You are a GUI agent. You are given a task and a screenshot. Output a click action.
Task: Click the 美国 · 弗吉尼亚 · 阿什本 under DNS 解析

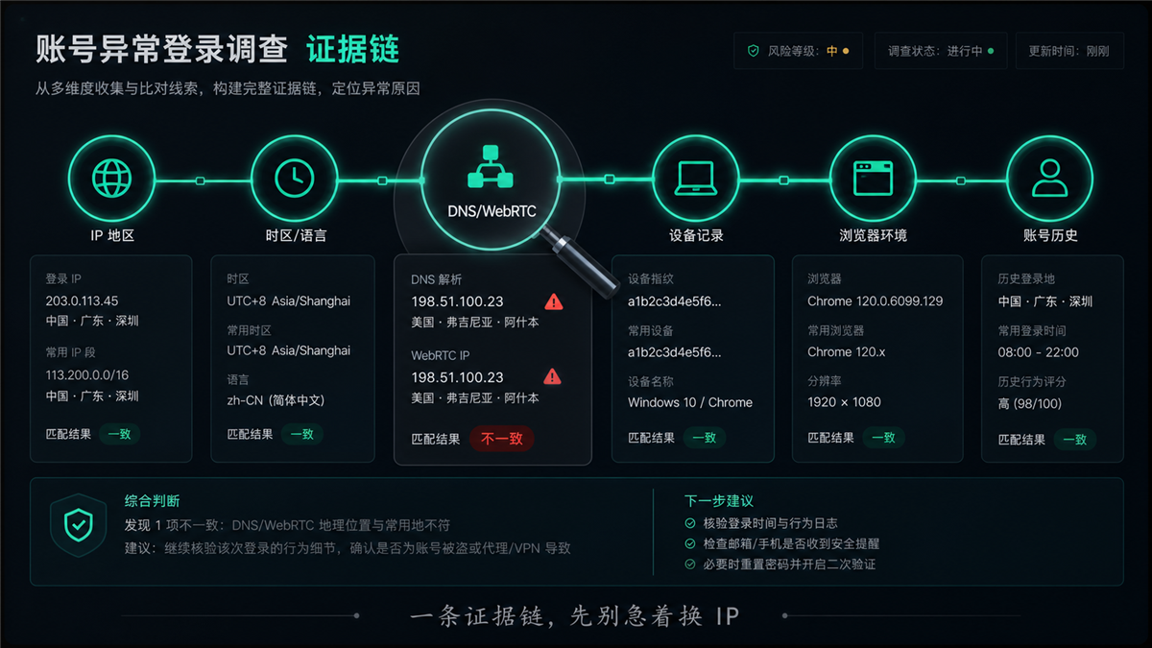[475, 323]
